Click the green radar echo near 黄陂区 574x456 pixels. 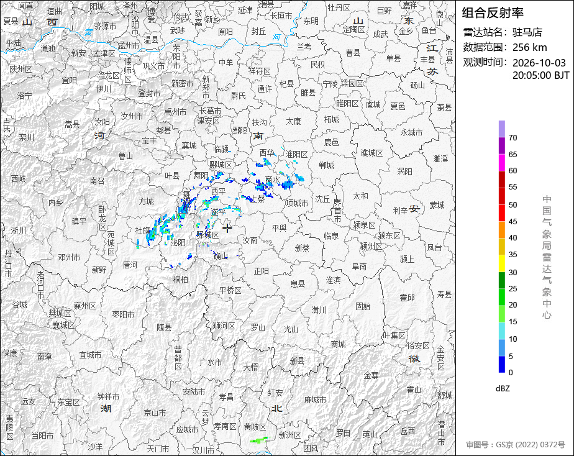tap(260, 440)
